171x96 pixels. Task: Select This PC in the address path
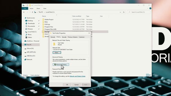[41, 12]
